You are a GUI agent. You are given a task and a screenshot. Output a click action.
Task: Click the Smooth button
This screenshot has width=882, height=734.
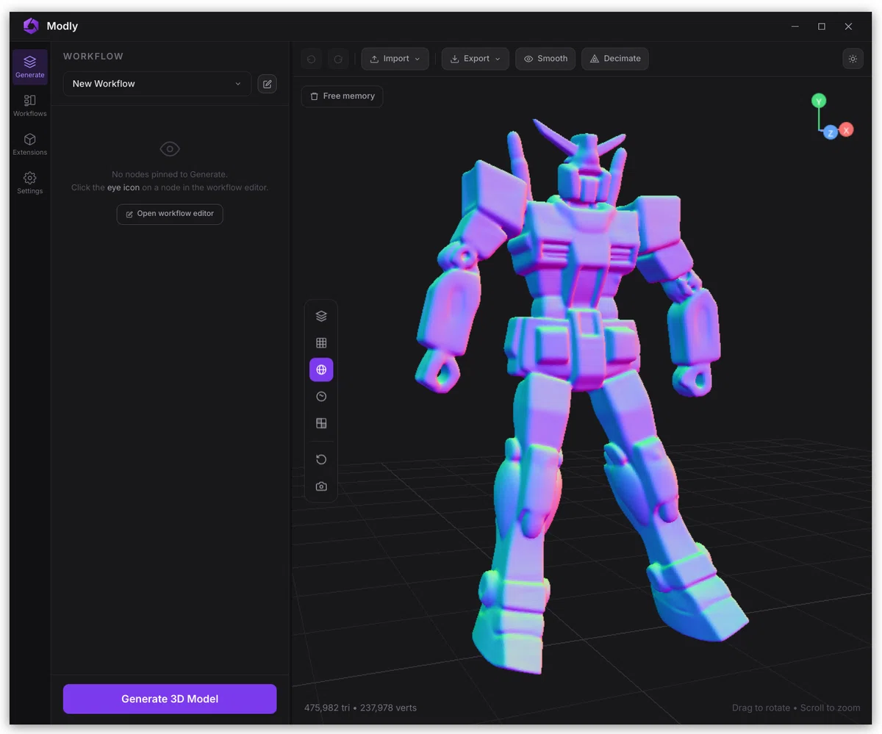point(545,59)
